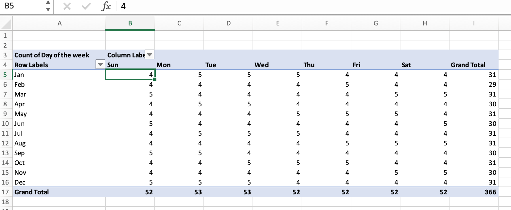511x210 pixels.
Task: Click the Count of Day of the week cell
Action: [52, 55]
